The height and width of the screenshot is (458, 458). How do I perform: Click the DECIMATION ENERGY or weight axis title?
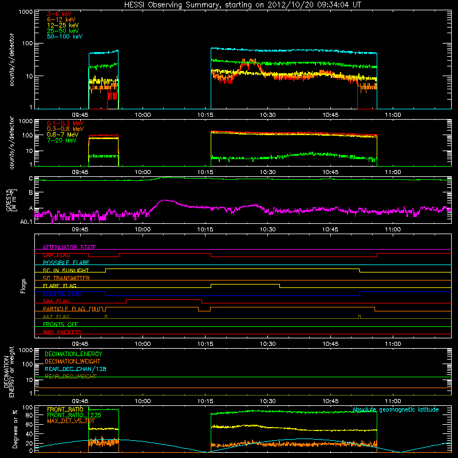point(9,372)
